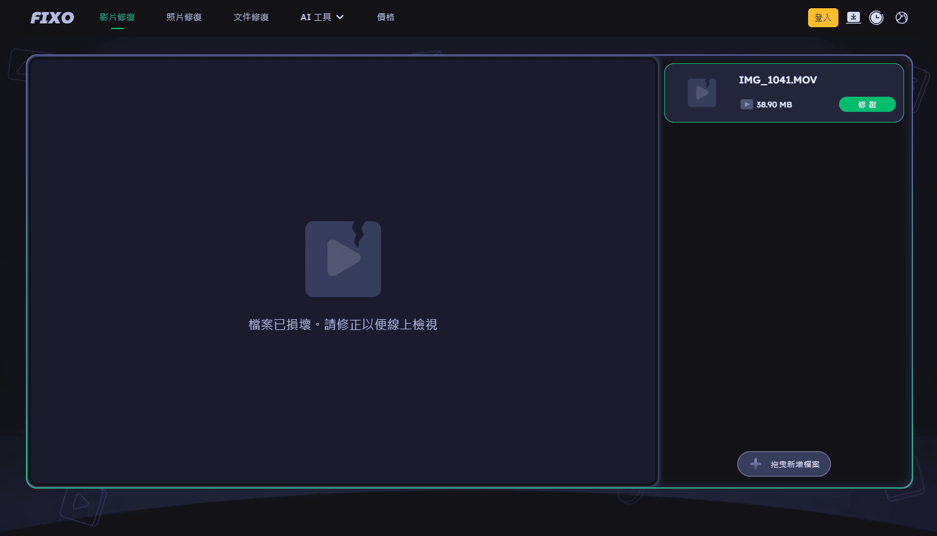
Task: Click the plus icon on 拖曳新增檔案 button
Action: 756,463
